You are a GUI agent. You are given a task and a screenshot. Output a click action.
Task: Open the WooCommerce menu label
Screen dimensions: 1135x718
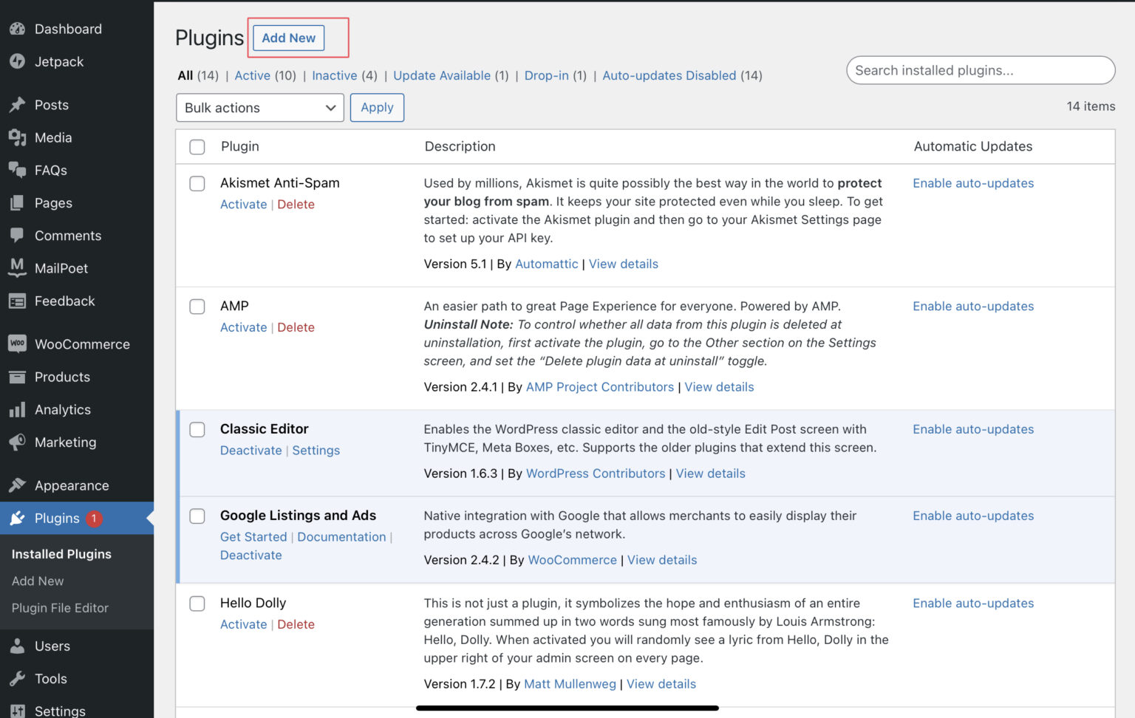click(x=82, y=344)
